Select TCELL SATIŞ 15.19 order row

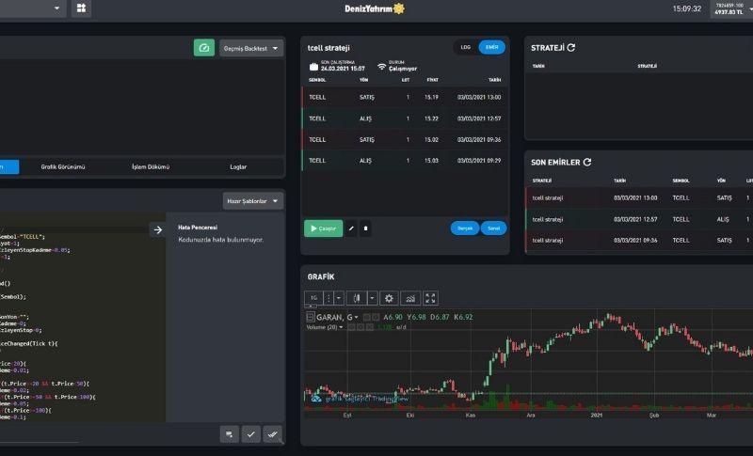pos(405,98)
